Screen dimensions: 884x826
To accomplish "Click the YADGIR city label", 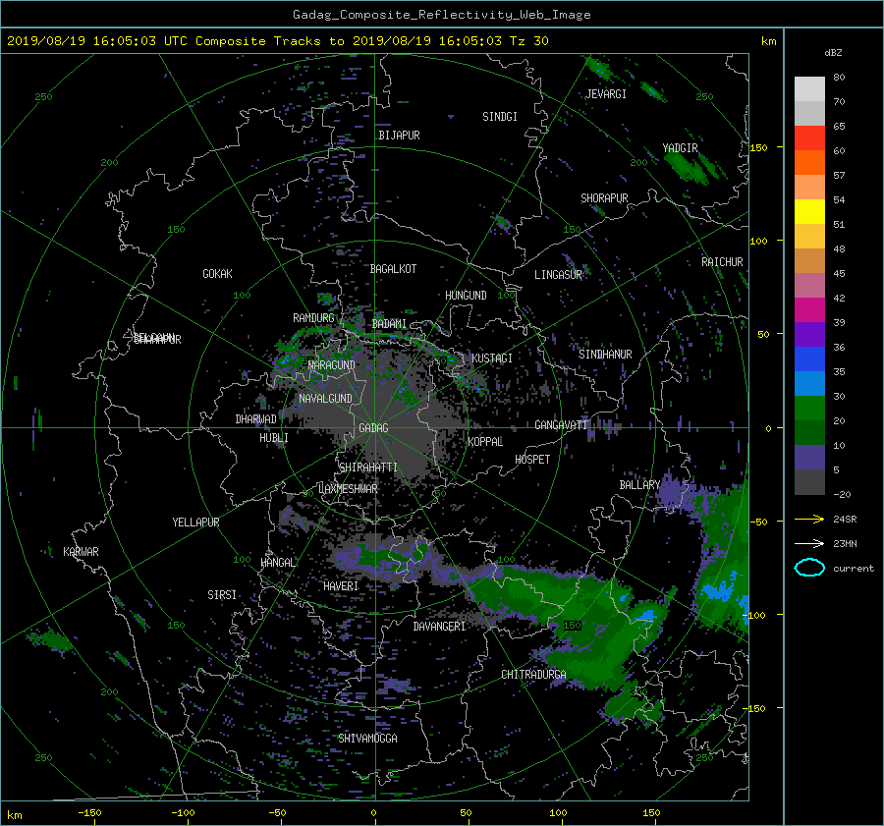I will pyautogui.click(x=680, y=148).
